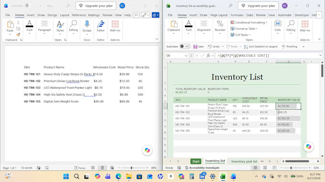325x182 pixels.
Task: Click Dictate microphone icon in Word
Action: coord(87,24)
